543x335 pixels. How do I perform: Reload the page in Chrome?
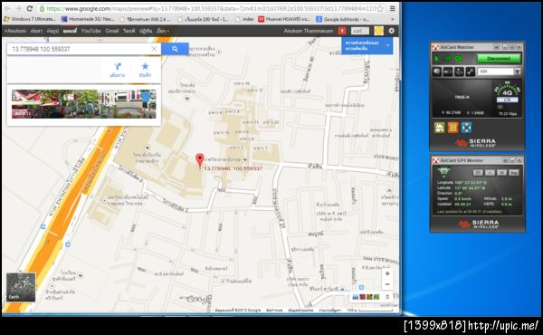point(30,8)
